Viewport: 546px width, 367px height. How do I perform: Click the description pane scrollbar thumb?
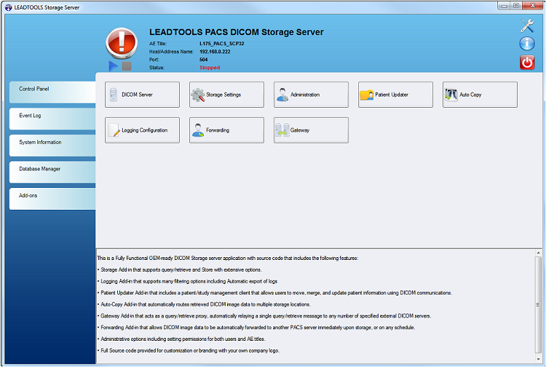(538, 305)
